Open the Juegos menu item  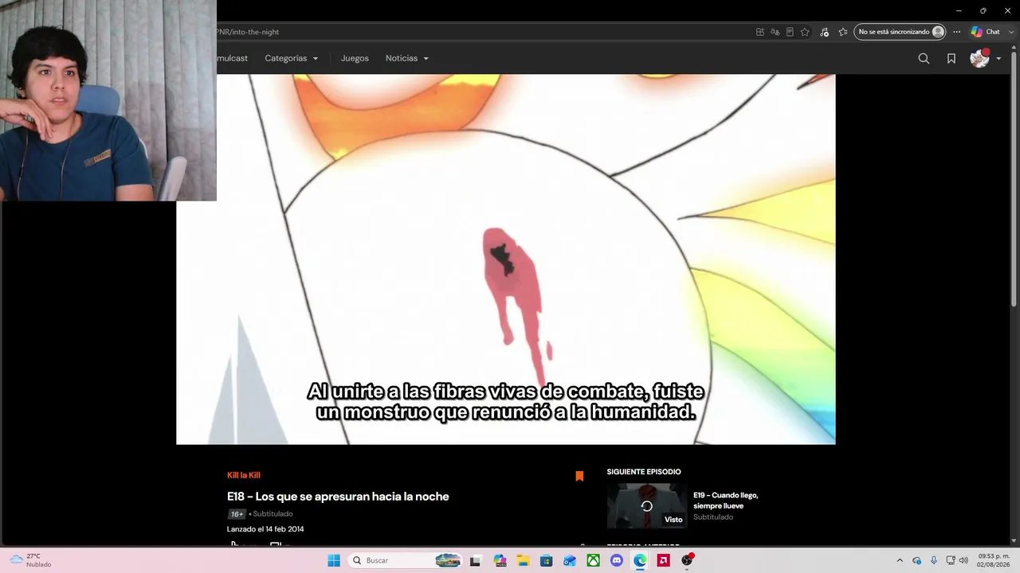[x=355, y=58]
